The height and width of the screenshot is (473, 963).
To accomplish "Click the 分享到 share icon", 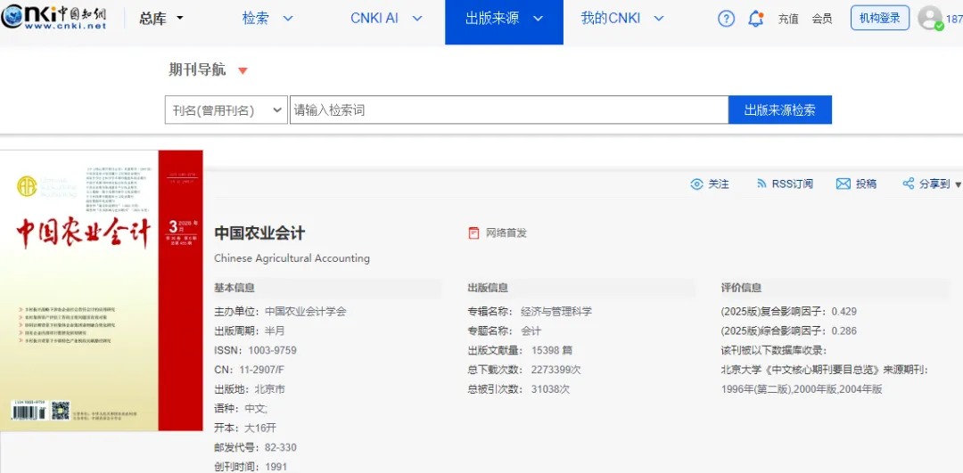I will coord(909,184).
